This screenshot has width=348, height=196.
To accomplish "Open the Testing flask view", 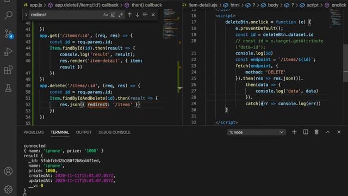I will tap(9, 88).
